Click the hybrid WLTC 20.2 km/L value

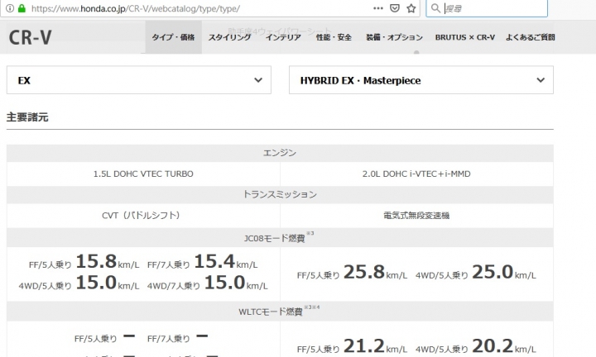coord(475,346)
